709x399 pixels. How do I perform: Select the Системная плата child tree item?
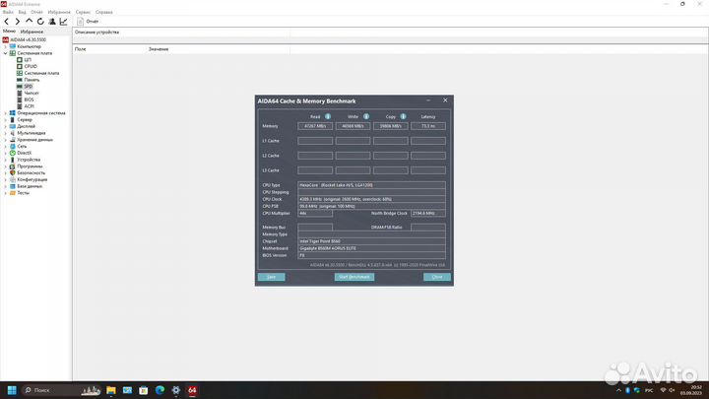pos(41,73)
